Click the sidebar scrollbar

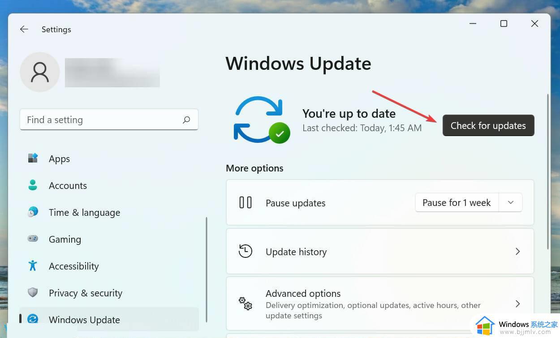click(207, 270)
